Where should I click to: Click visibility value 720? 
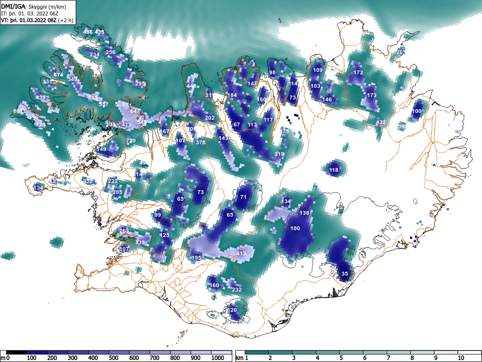[x=131, y=140]
